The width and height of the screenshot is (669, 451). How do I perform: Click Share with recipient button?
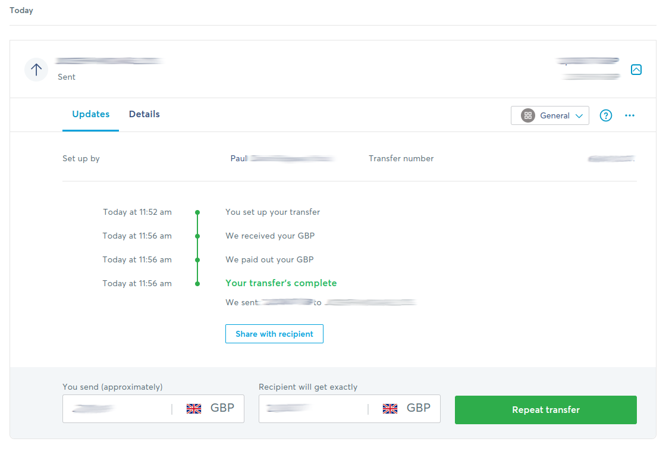click(x=274, y=334)
